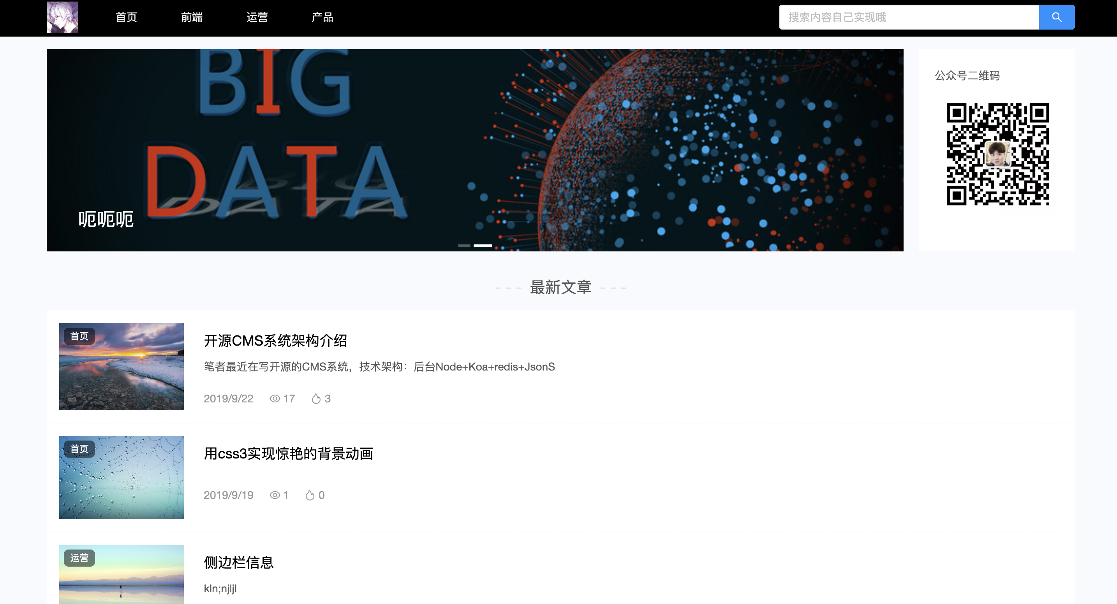This screenshot has height=604, width=1117.
Task: Click the 运营 tag on the third thumbnail
Action: (x=79, y=558)
